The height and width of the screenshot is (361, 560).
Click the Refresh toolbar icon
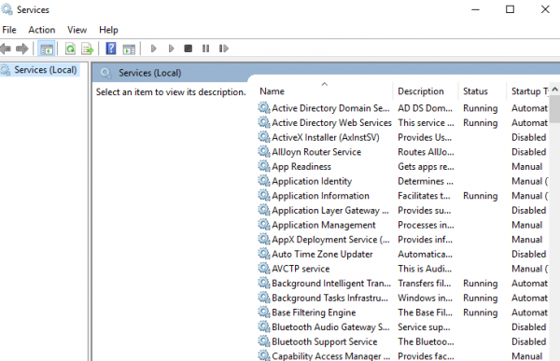tap(70, 49)
